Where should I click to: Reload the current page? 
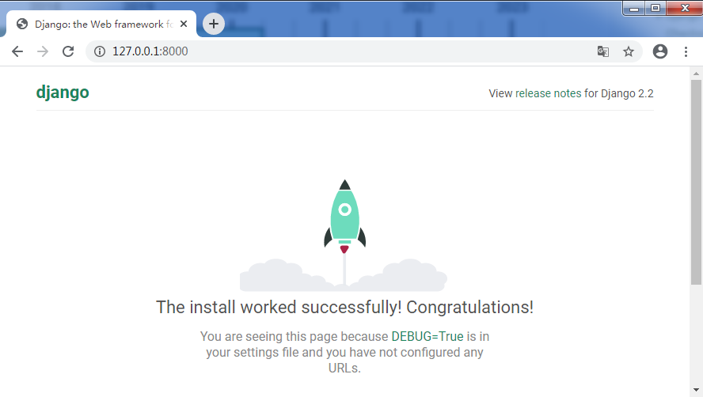click(x=68, y=51)
